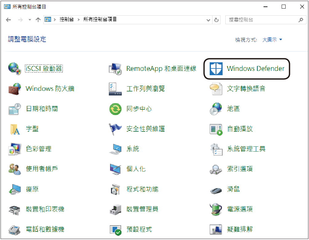Open the 安全性與維護 text link
Viewport: 309px width, 240px height.
coord(145,129)
